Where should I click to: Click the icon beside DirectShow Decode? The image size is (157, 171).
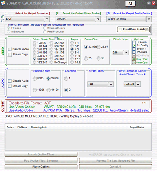(x=147, y=29)
